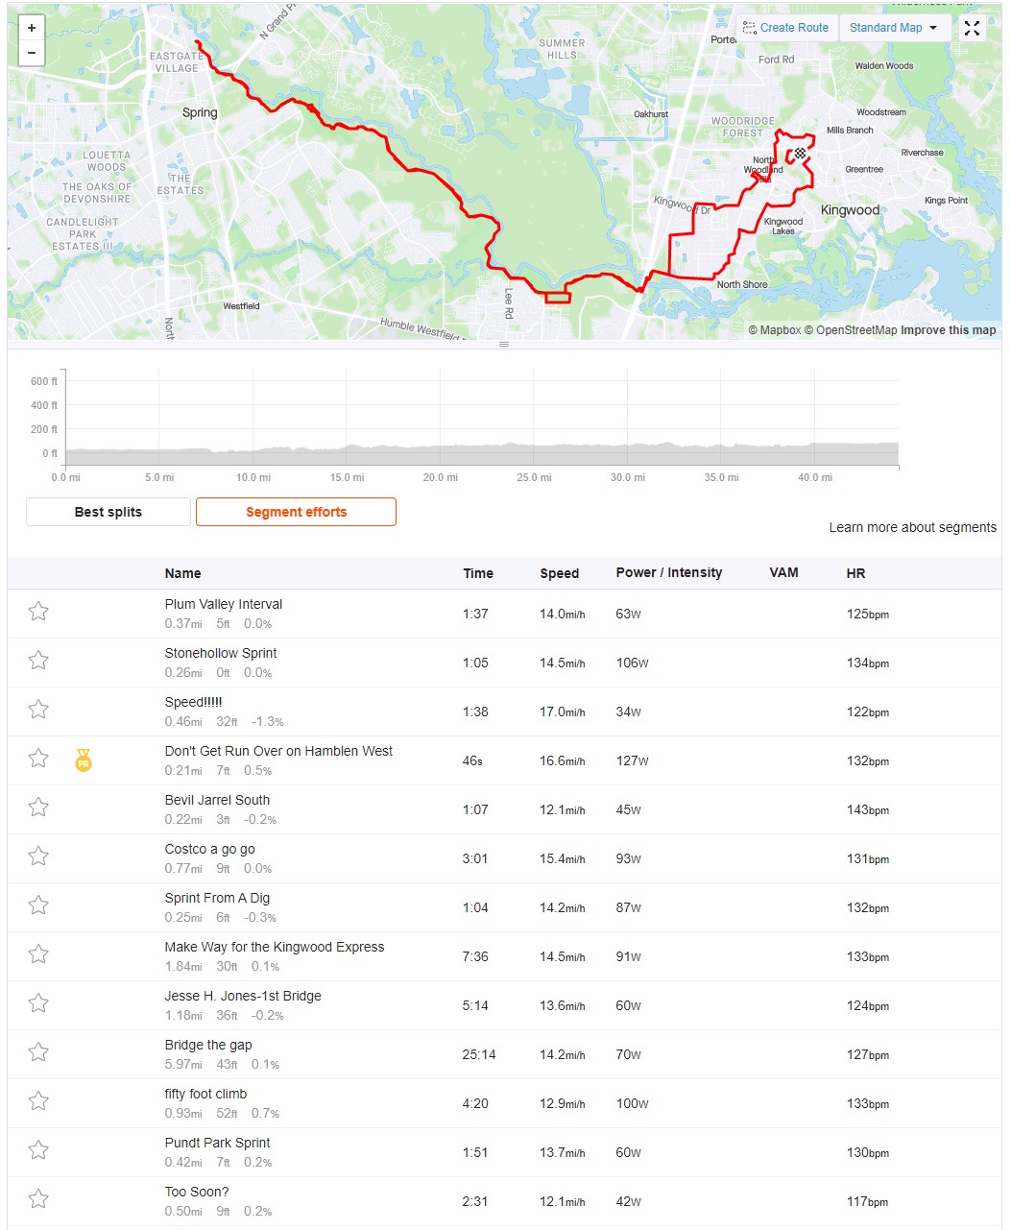This screenshot has width=1011, height=1230.
Task: Star the Costco a go go segment
Action: [38, 856]
